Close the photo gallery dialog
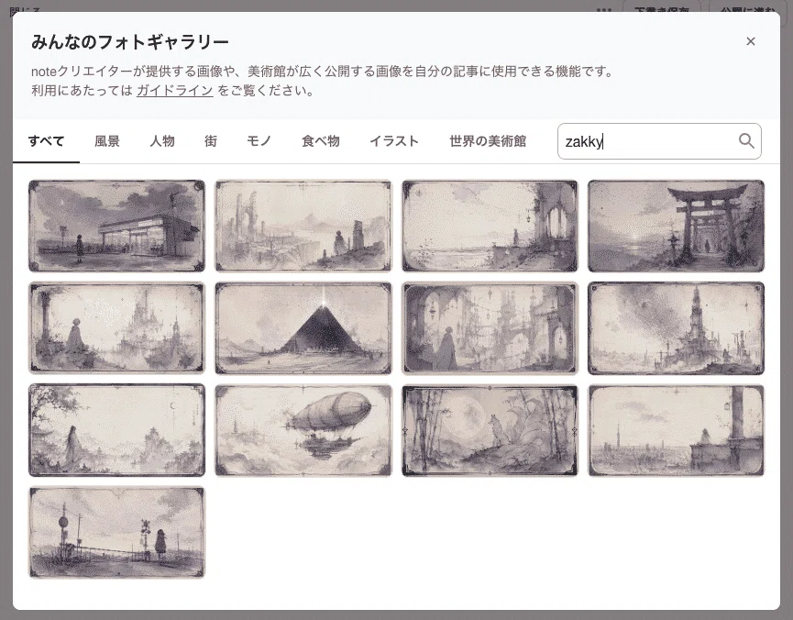The image size is (793, 620). pyautogui.click(x=751, y=41)
